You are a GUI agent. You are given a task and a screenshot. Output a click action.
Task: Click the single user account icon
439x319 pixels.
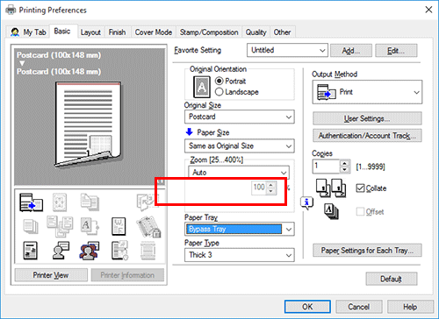point(61,251)
